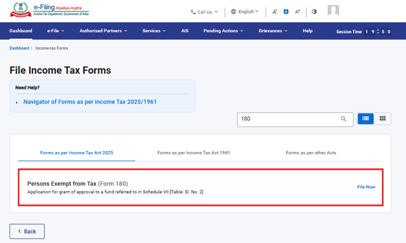
Task: Open the Authorised Partners menu
Action: [109, 31]
